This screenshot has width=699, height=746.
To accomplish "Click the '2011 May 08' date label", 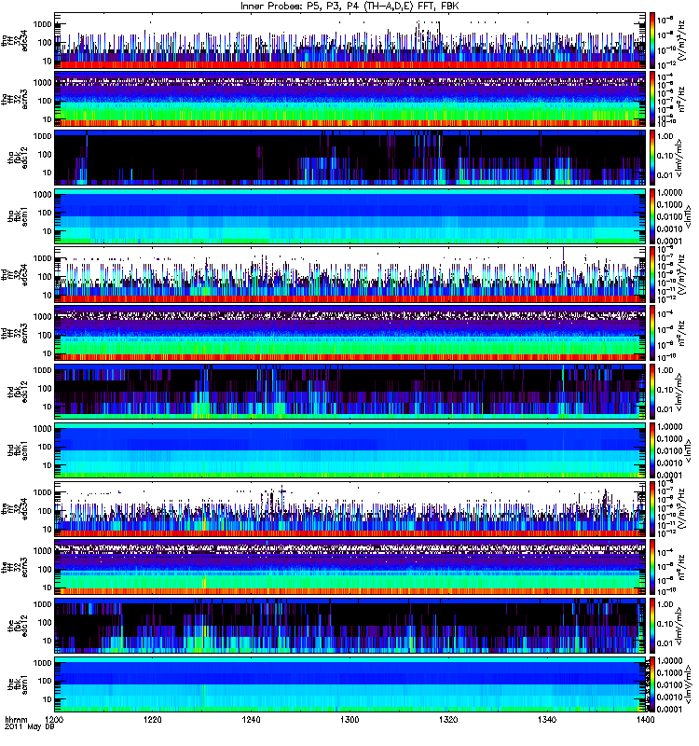I will tap(30, 727).
